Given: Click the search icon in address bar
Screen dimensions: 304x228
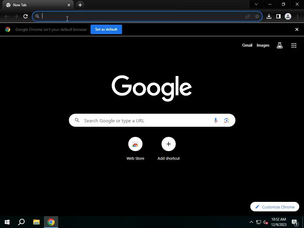Looking at the screenshot, I should click(37, 17).
